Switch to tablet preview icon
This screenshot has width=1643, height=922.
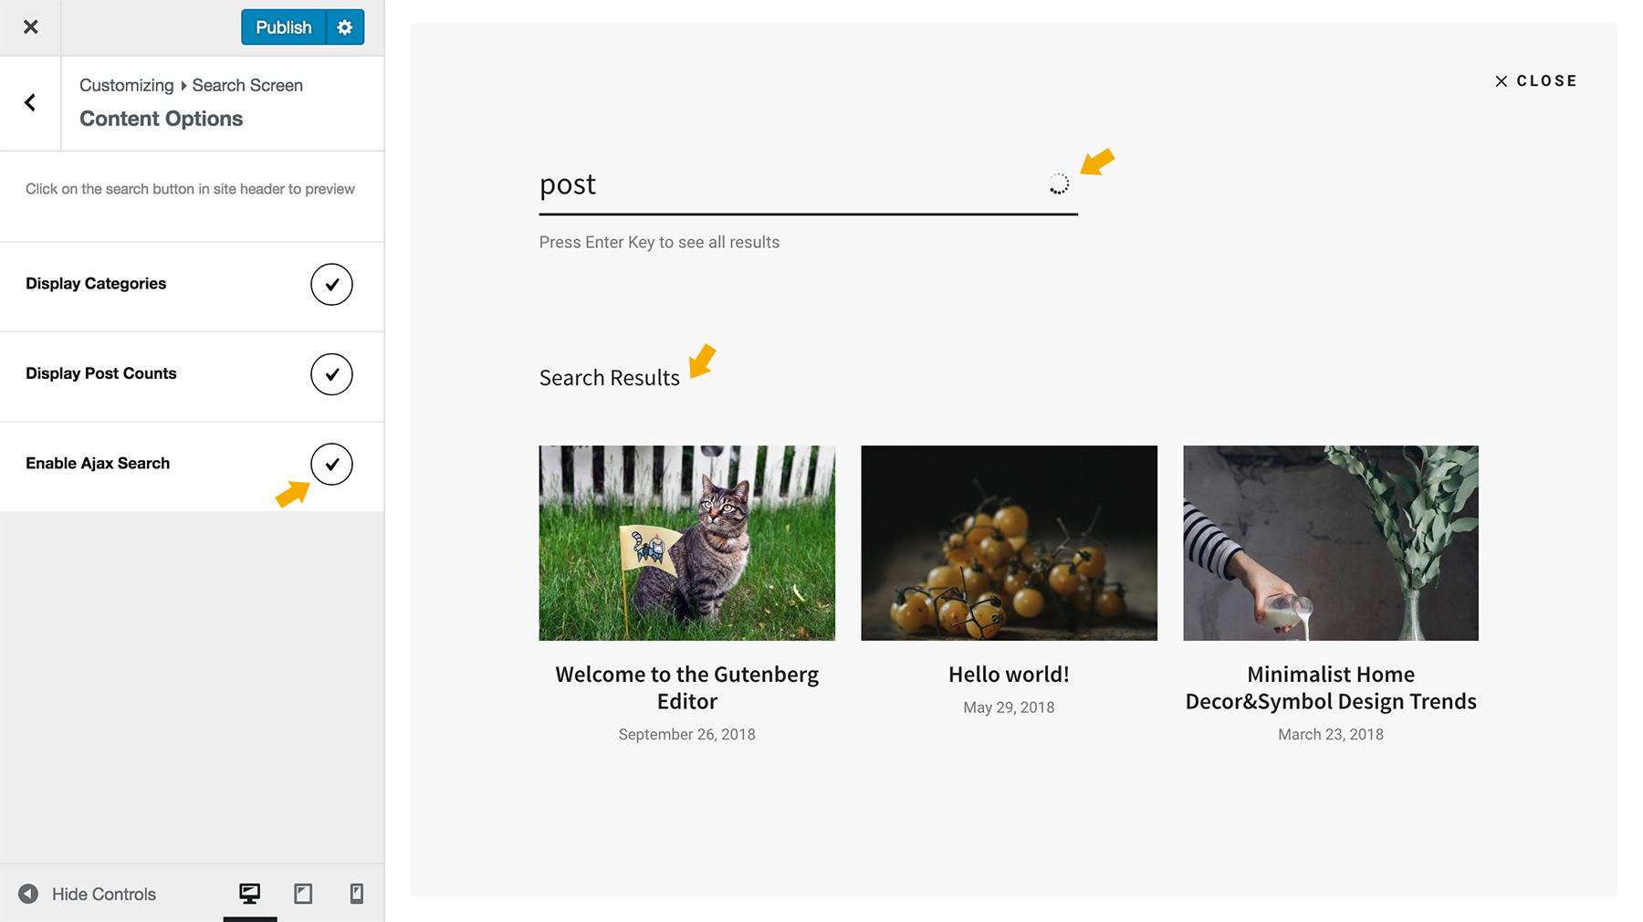point(303,893)
